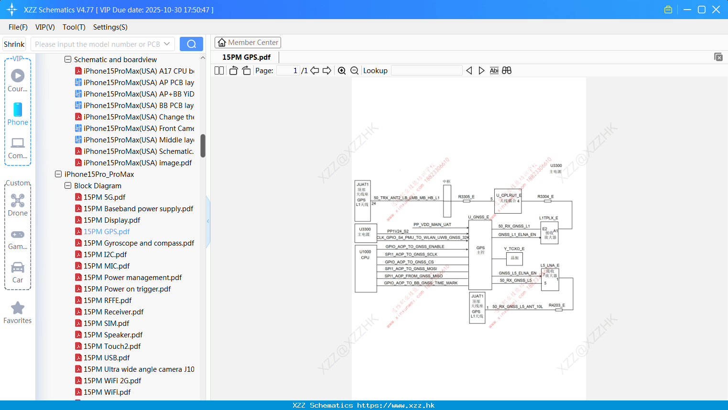Toggle the two-page view icon

tap(219, 70)
